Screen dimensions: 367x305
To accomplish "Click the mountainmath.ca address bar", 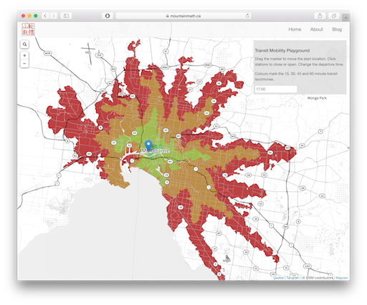I will click(x=183, y=16).
